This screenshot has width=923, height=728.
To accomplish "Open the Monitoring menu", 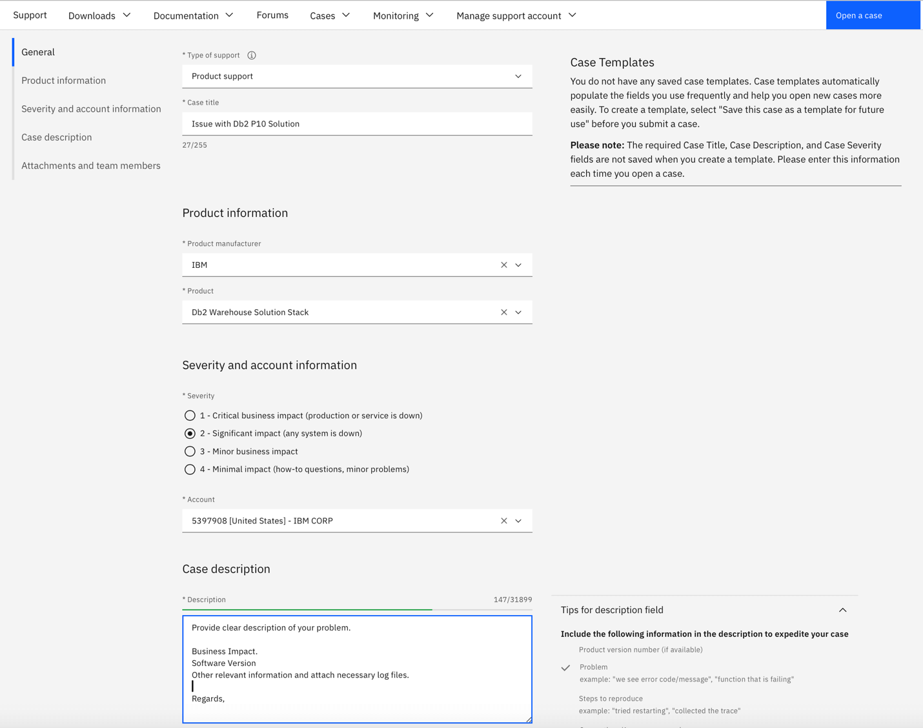I will [403, 15].
